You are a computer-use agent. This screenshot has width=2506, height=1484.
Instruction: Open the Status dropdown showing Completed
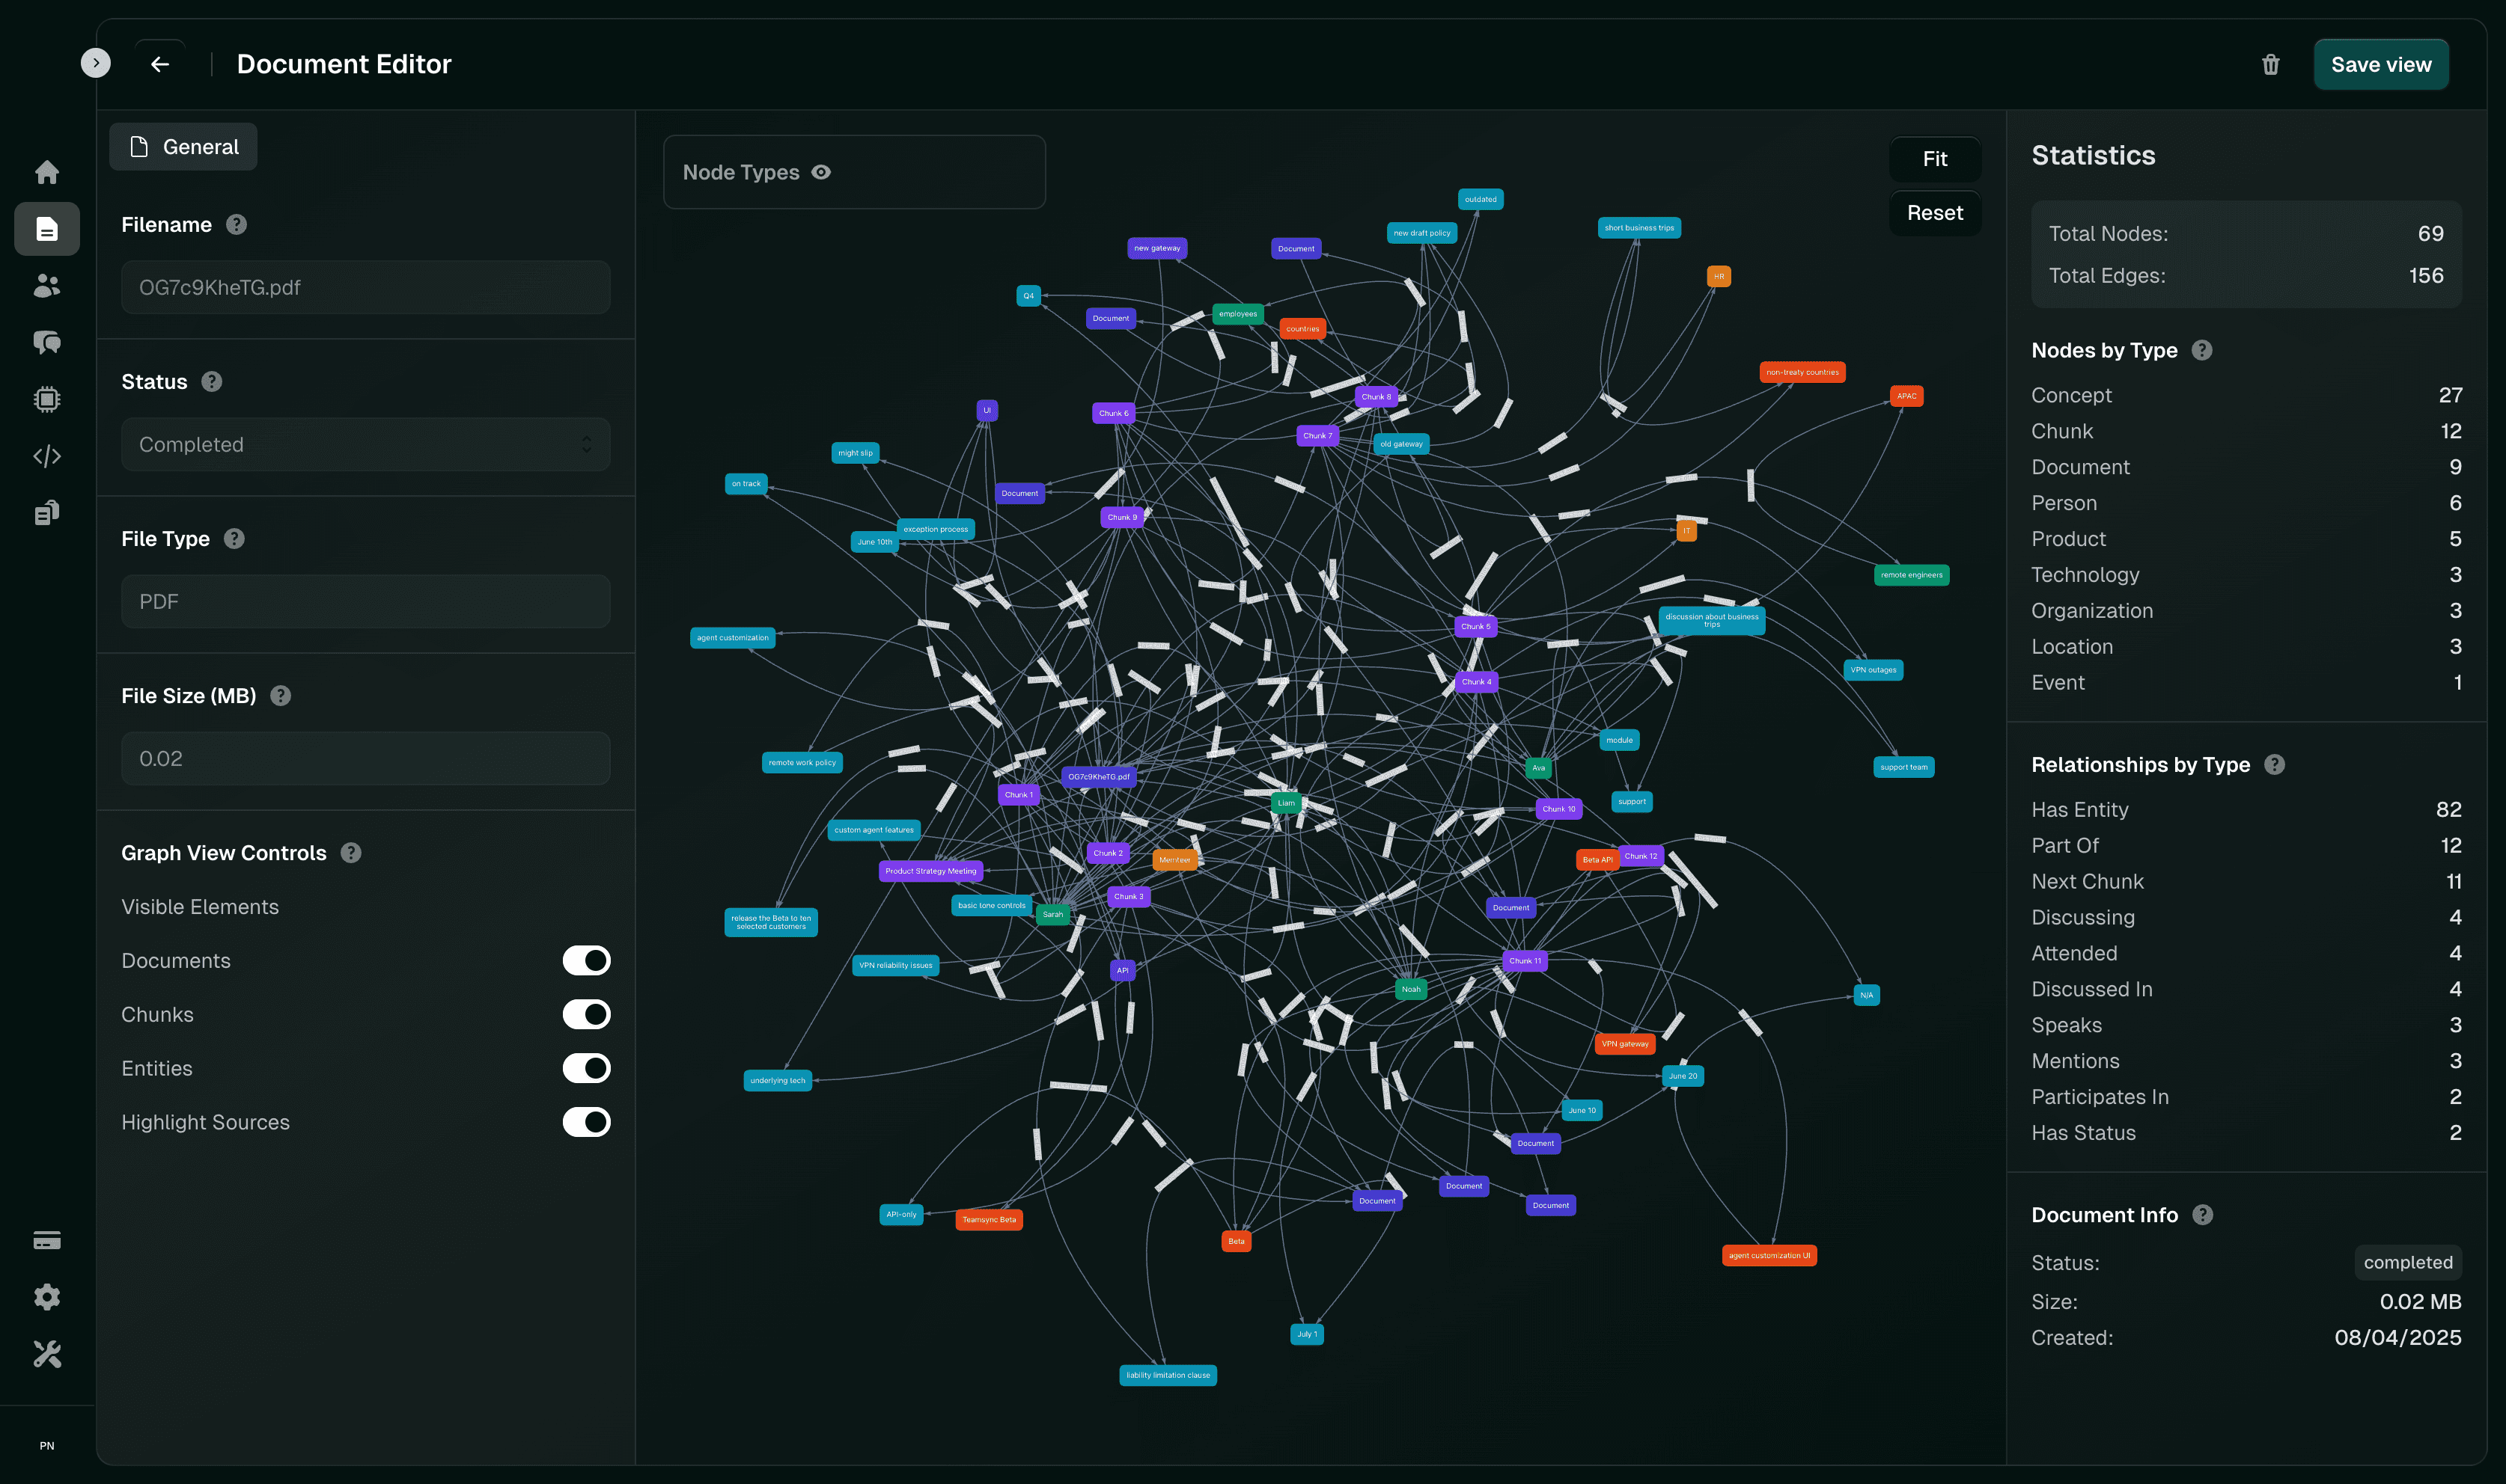tap(365, 444)
